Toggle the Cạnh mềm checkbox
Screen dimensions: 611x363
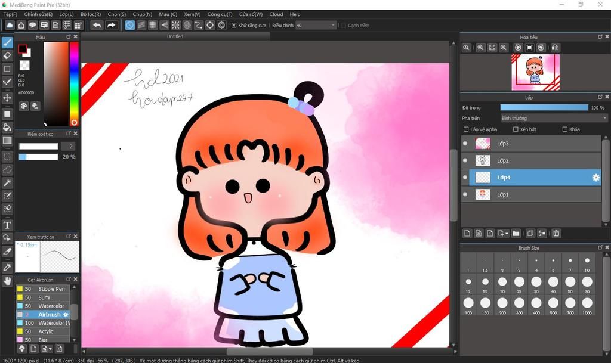pos(343,25)
